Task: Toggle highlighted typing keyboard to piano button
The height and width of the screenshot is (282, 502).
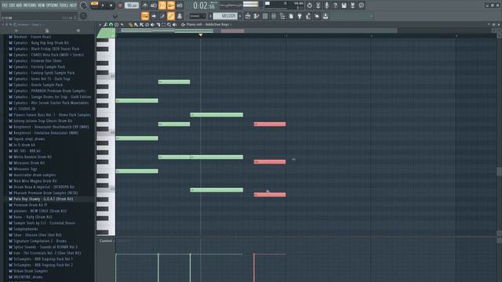Action: [x=145, y=16]
